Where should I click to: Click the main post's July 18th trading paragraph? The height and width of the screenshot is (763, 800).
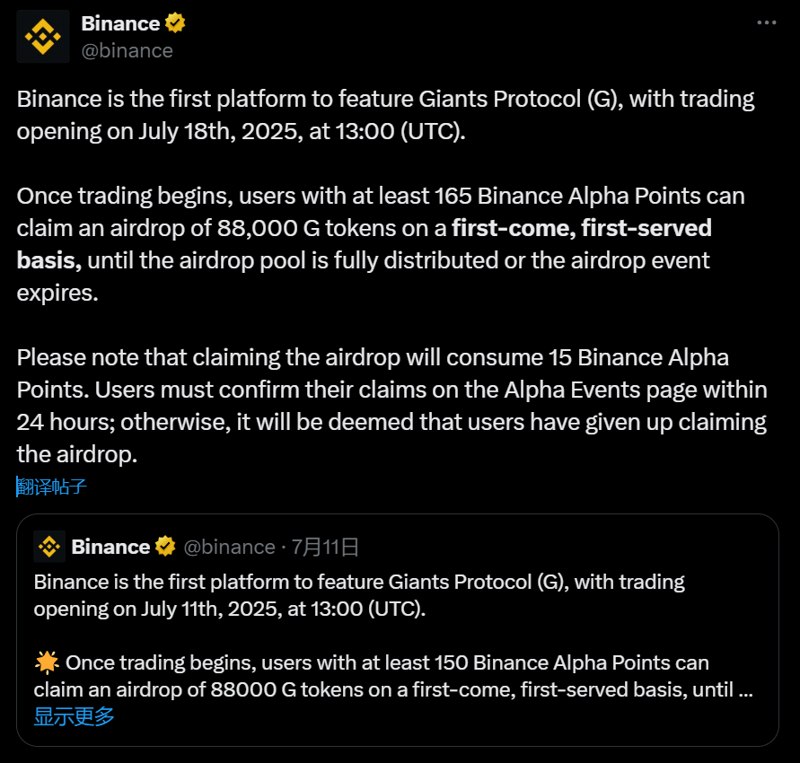coord(385,114)
